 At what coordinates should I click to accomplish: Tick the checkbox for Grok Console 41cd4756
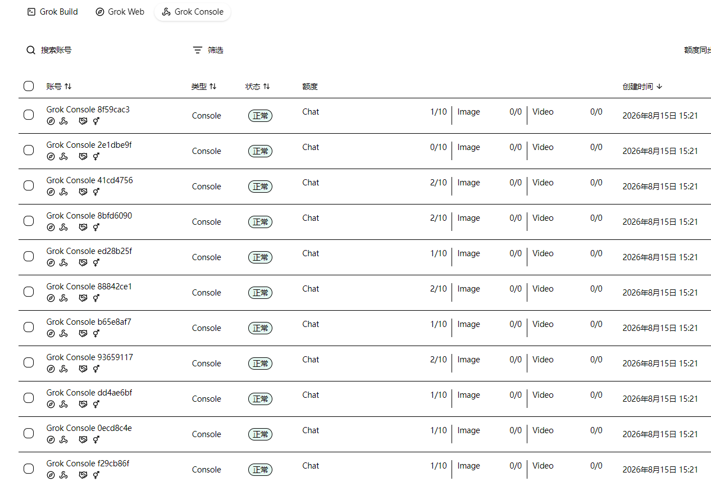(x=29, y=185)
